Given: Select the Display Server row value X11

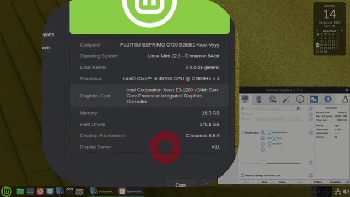Looking at the screenshot, I should coord(215,147).
